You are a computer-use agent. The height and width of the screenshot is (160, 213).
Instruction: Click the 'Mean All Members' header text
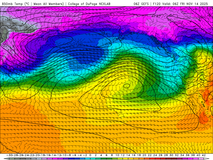tap(48, 4)
